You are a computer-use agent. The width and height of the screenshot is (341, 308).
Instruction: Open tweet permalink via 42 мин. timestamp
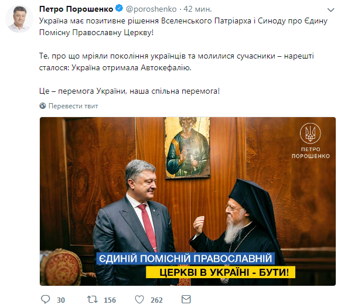coord(197,9)
